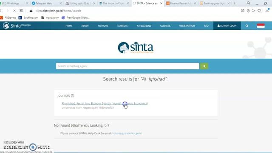Viewport: 272px width, 153px height.
Task: Open the Al-Iqtishad journal result link
Action: (105, 103)
